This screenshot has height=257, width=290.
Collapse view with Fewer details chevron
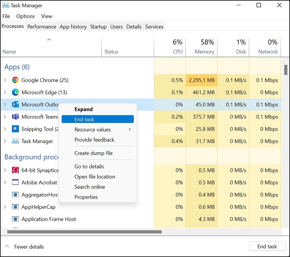(7, 246)
